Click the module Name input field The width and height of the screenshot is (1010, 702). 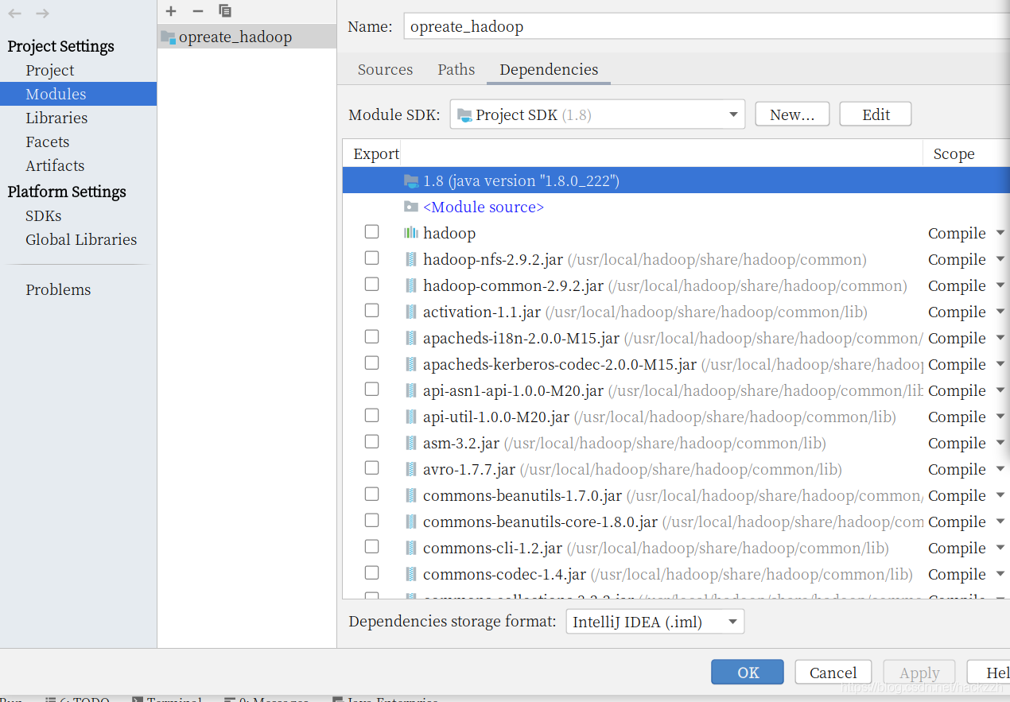click(x=707, y=26)
